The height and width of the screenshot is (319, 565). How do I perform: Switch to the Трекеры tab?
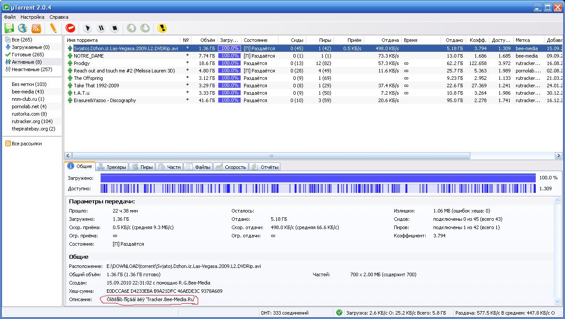click(112, 167)
